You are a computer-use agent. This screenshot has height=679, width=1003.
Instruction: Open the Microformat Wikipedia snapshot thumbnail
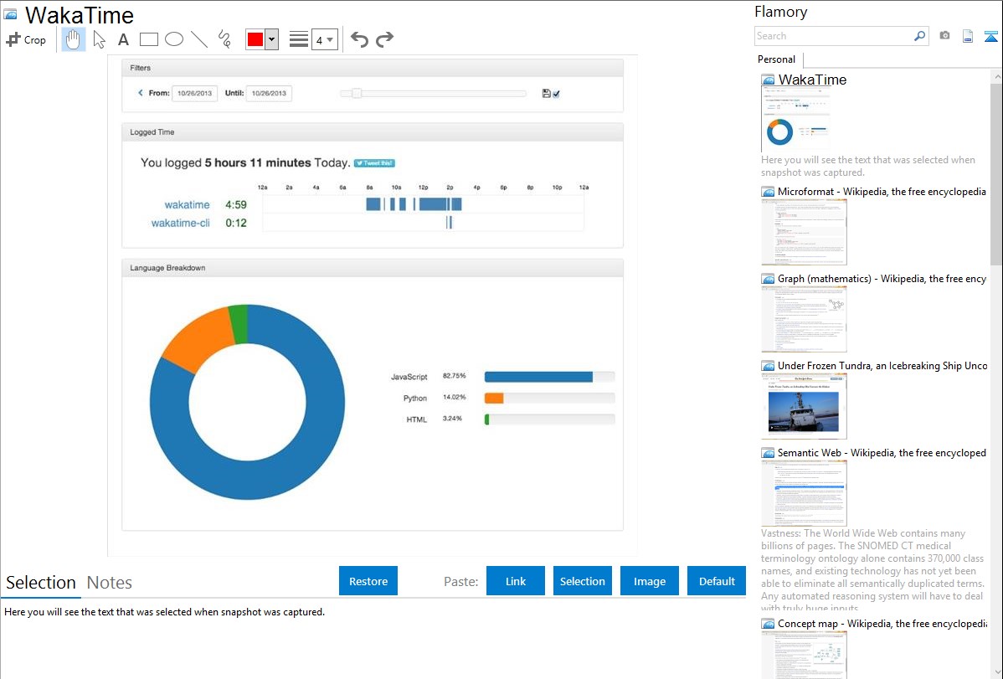(804, 232)
